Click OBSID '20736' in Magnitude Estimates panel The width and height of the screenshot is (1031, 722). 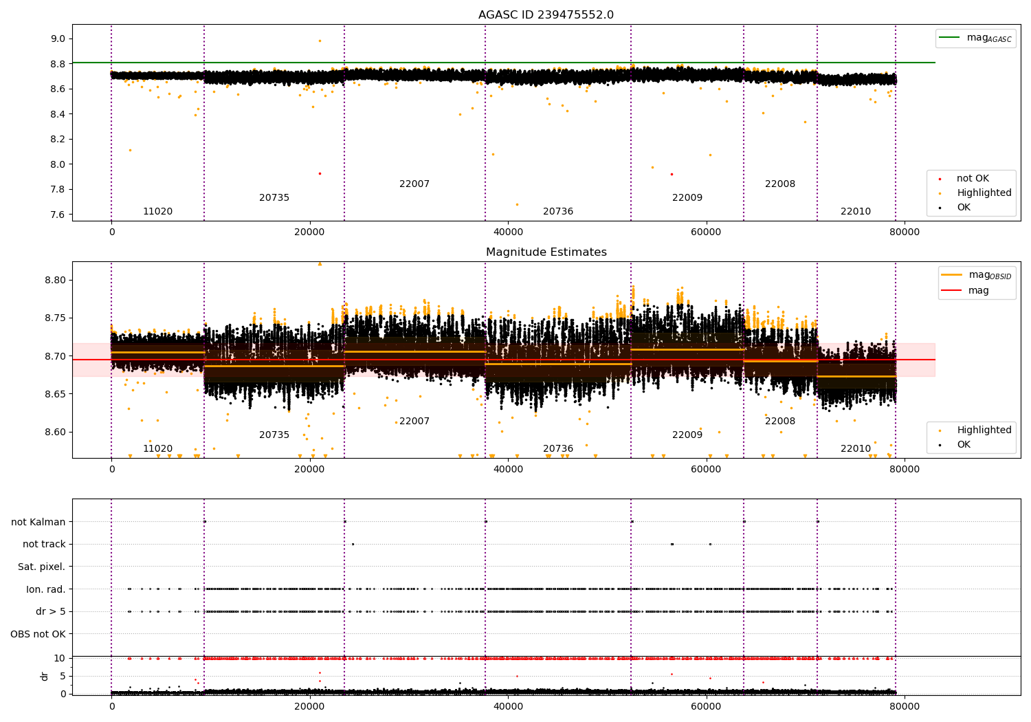click(558, 449)
